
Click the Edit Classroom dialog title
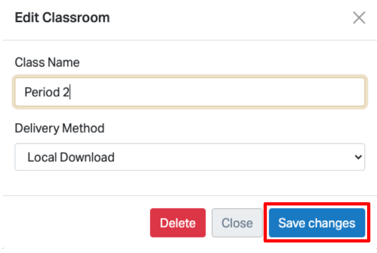[x=62, y=18]
